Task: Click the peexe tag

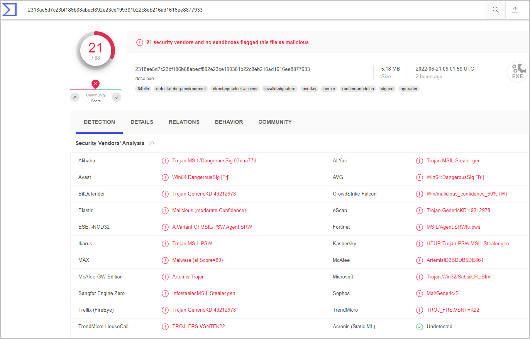Action: (329, 89)
